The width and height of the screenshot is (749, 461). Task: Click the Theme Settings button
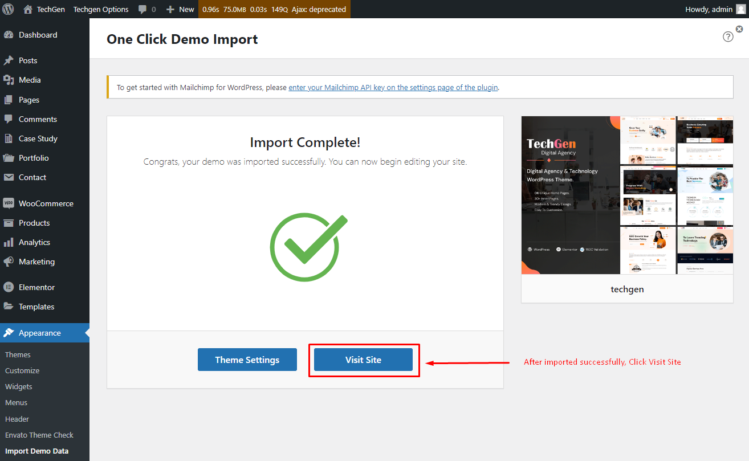[247, 360]
